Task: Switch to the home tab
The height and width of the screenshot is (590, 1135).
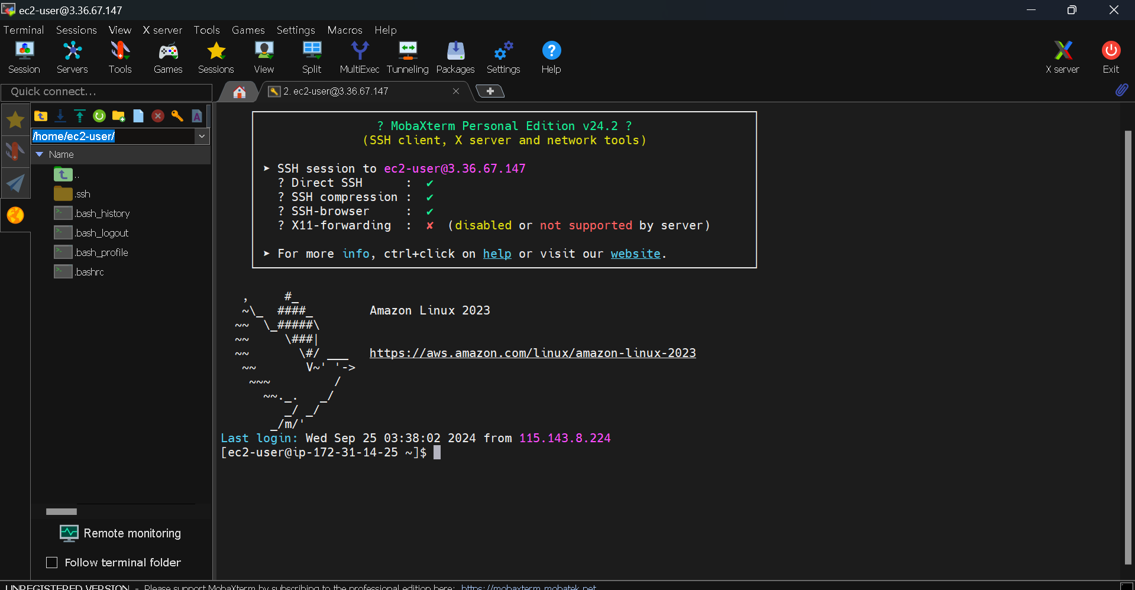Action: coord(240,92)
